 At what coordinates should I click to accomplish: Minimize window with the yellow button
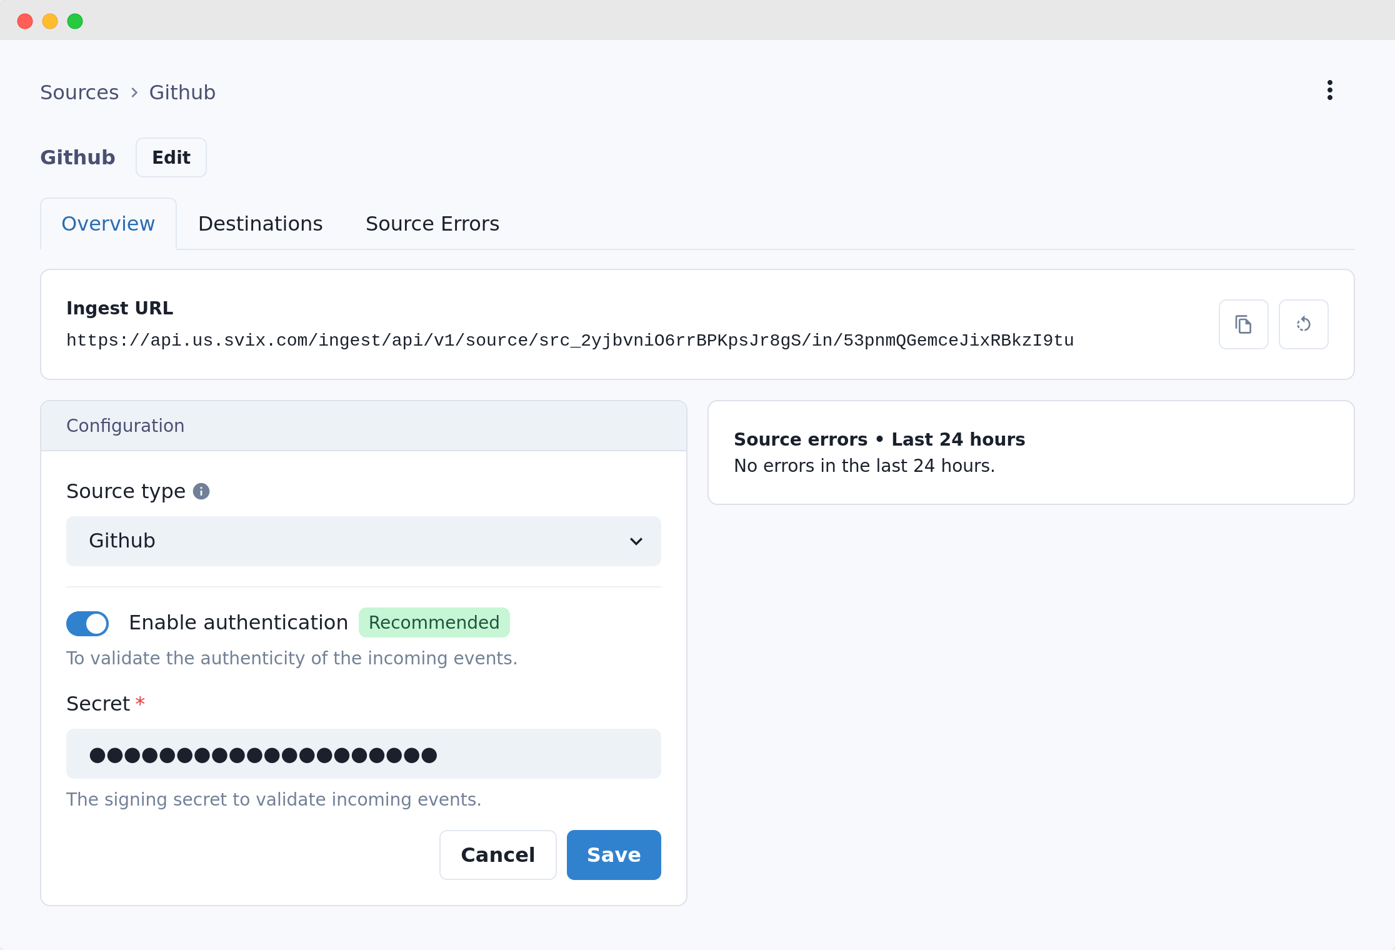click(x=50, y=21)
